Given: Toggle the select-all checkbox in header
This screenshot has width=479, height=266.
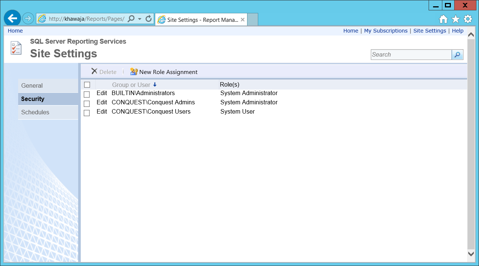Looking at the screenshot, I should coord(87,85).
